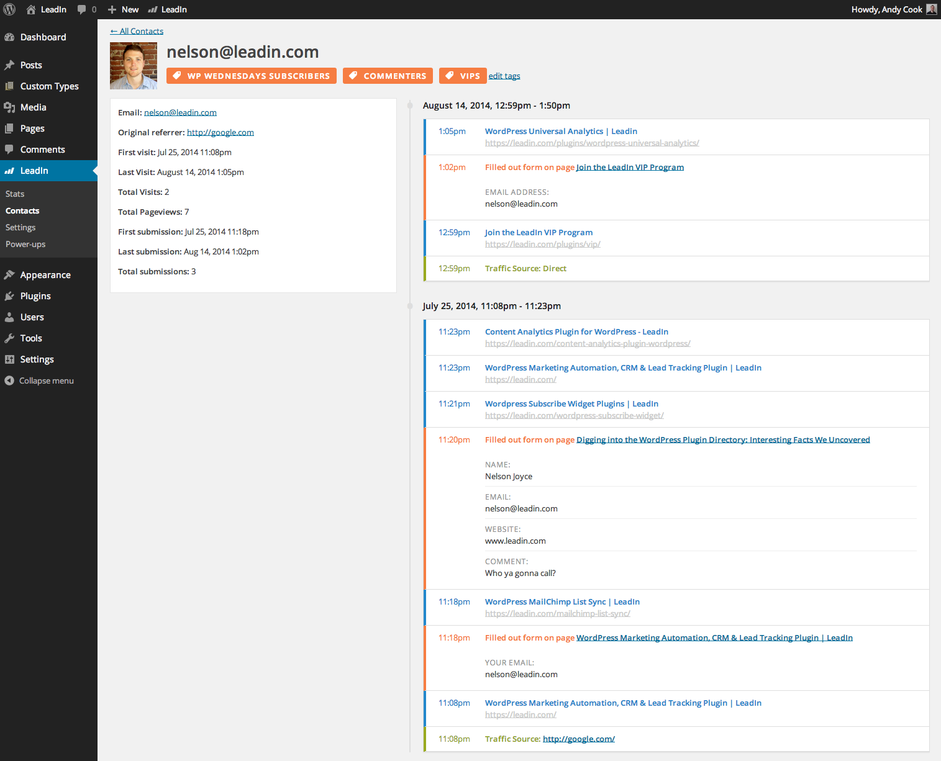This screenshot has width=941, height=761.
Task: Open Appearance in the sidebar menu
Action: [45, 275]
